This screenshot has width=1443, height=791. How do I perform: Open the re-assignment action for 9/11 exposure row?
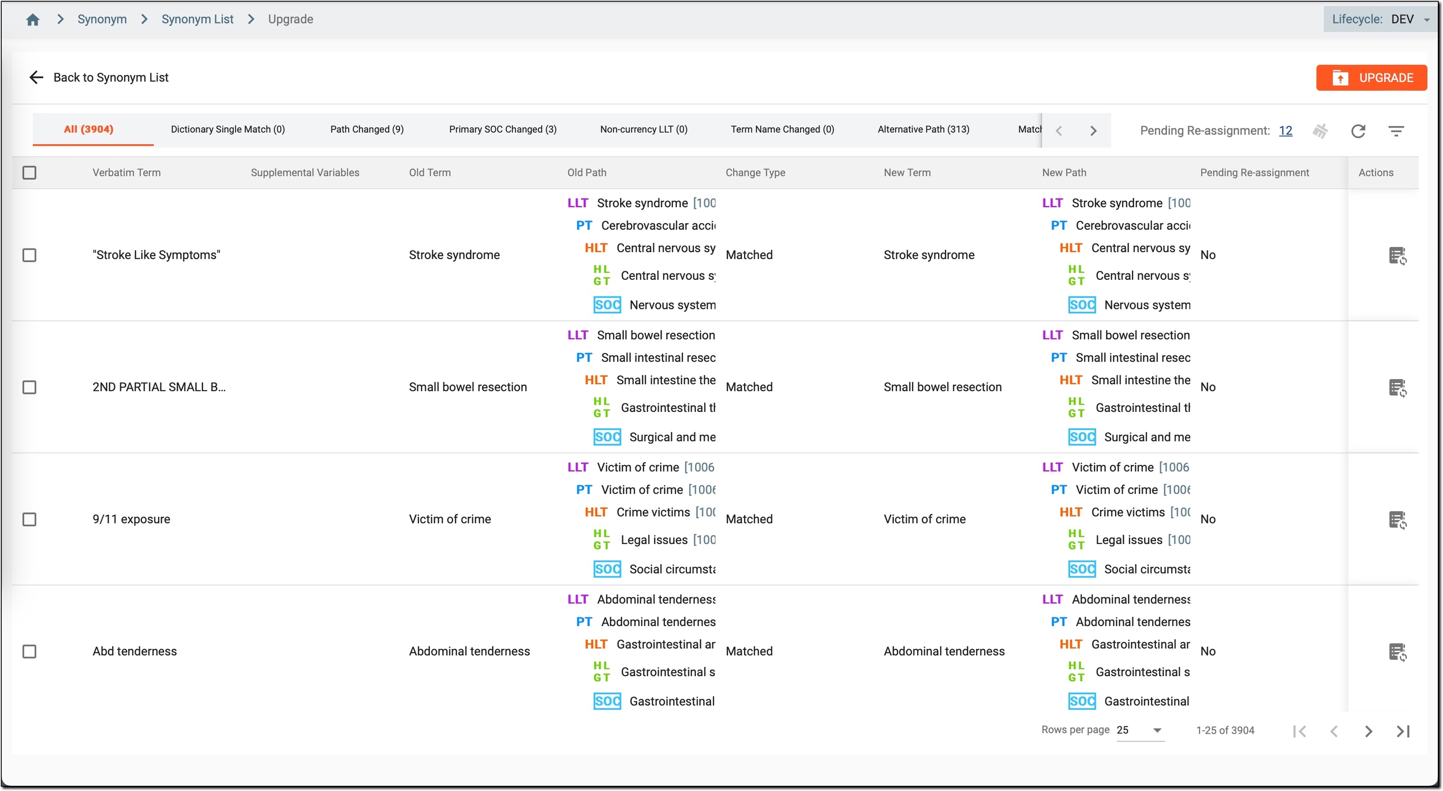pyautogui.click(x=1397, y=520)
